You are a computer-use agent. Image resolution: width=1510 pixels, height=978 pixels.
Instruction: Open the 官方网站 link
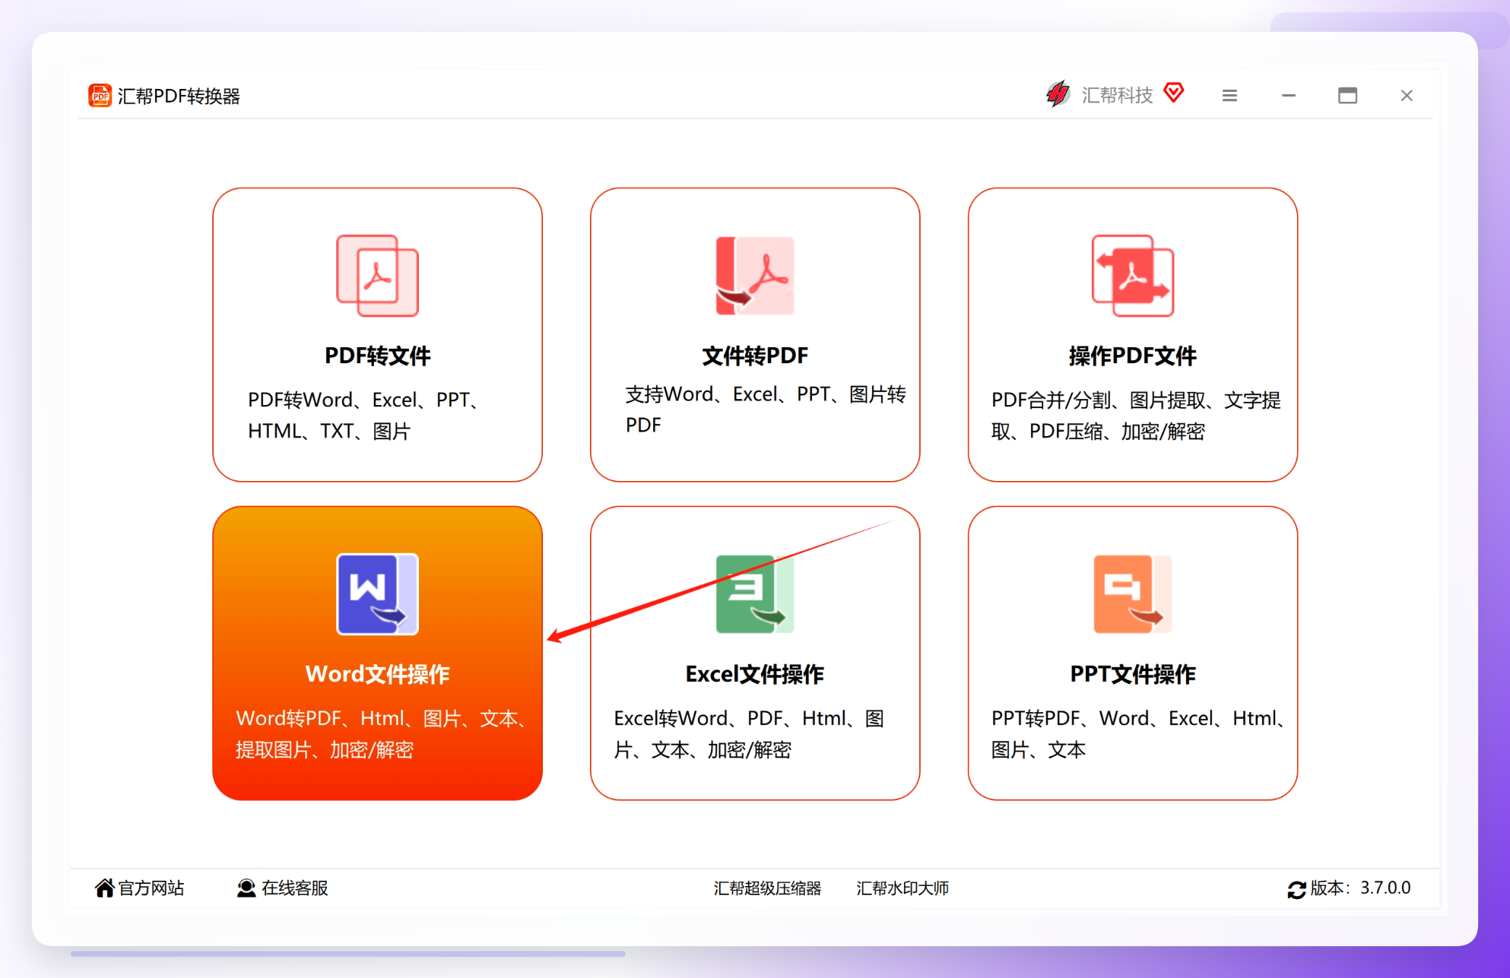[151, 888]
